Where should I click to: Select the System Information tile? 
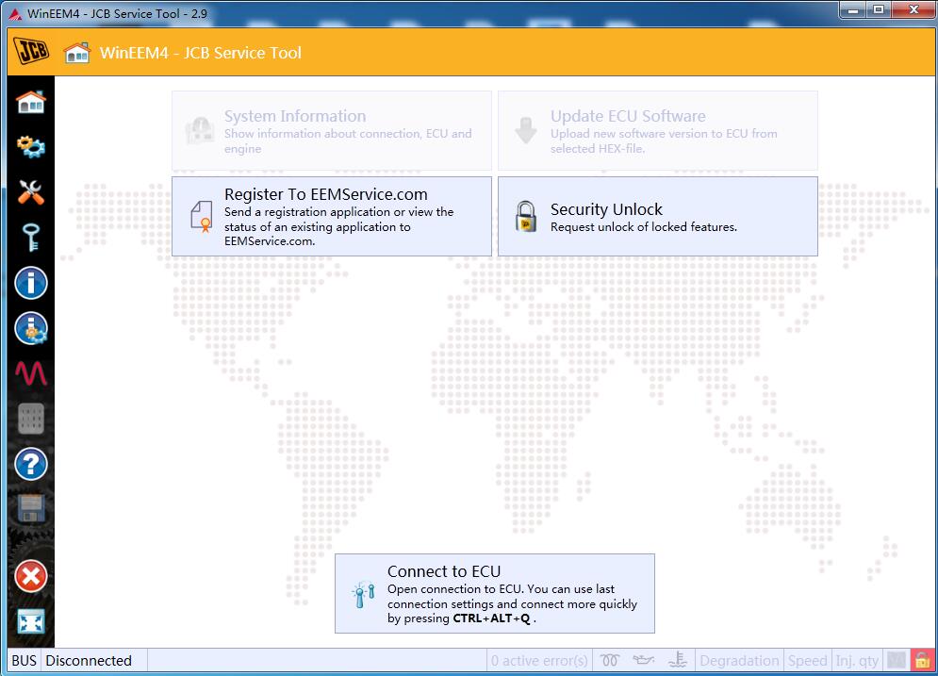tap(332, 131)
